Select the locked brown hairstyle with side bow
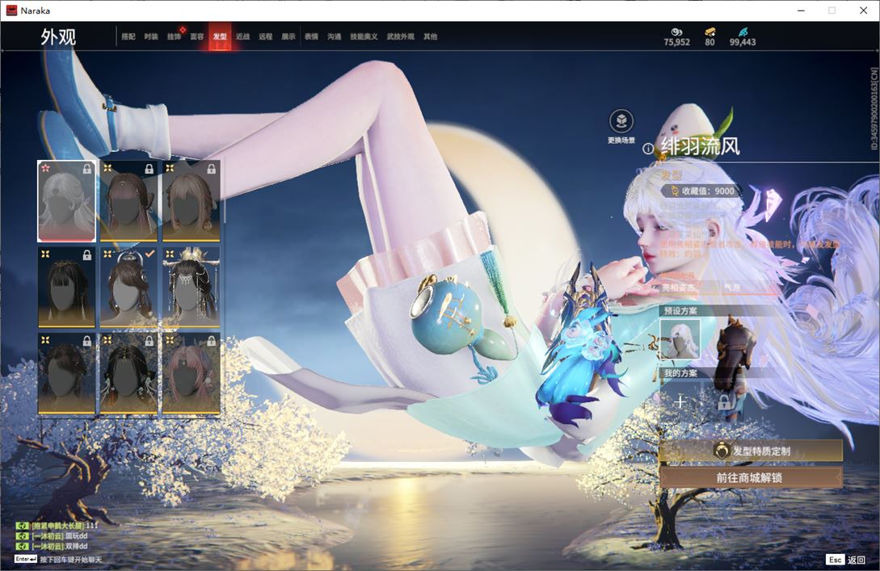Image resolution: width=880 pixels, height=571 pixels. pos(128,201)
